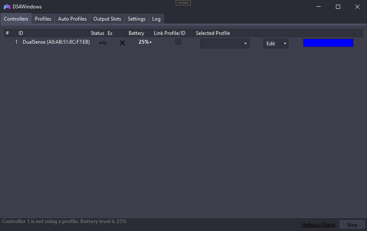
Task: Click the Status column header
Action: (98, 33)
